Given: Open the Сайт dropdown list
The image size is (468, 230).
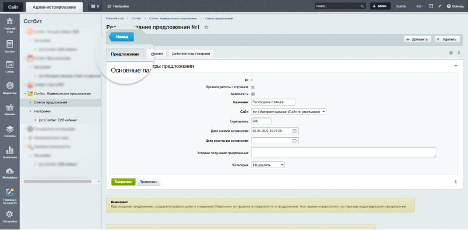Looking at the screenshot, I should tap(288, 111).
